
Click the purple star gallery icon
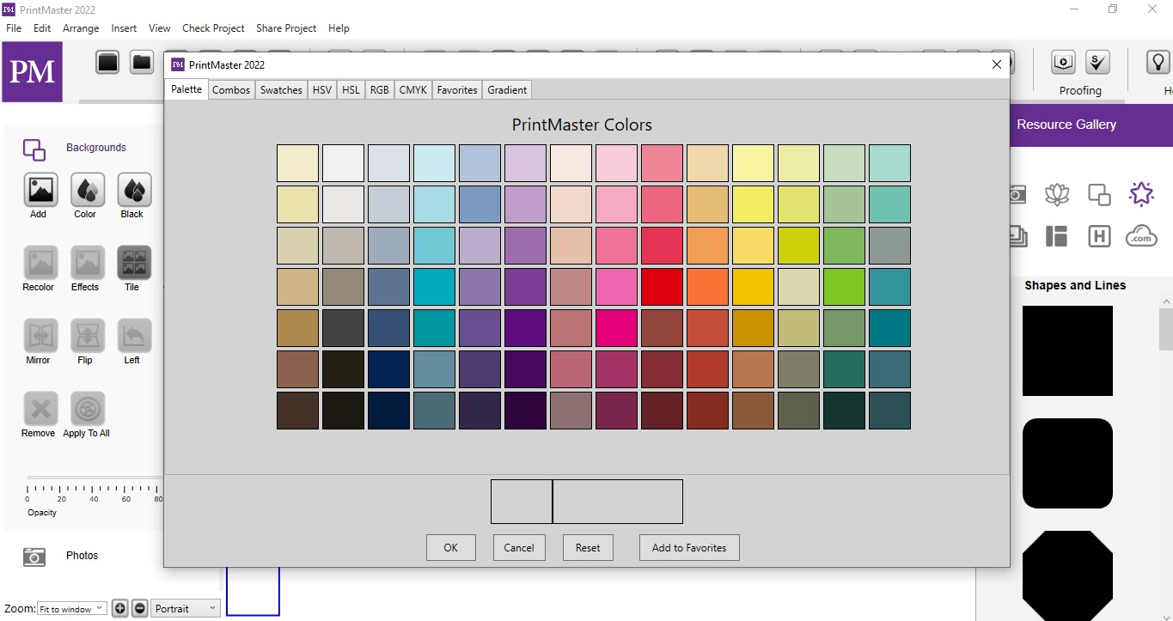point(1141,194)
